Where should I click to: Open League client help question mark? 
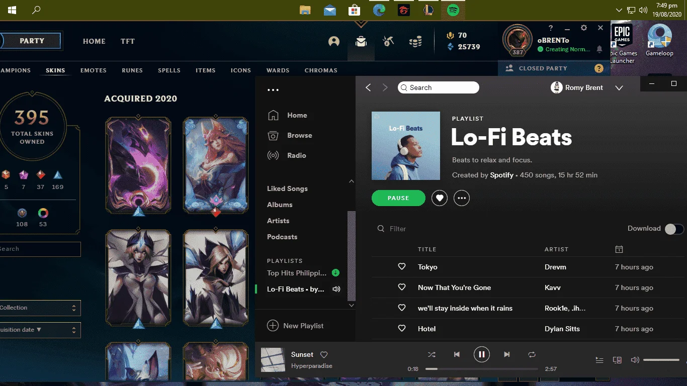point(551,28)
